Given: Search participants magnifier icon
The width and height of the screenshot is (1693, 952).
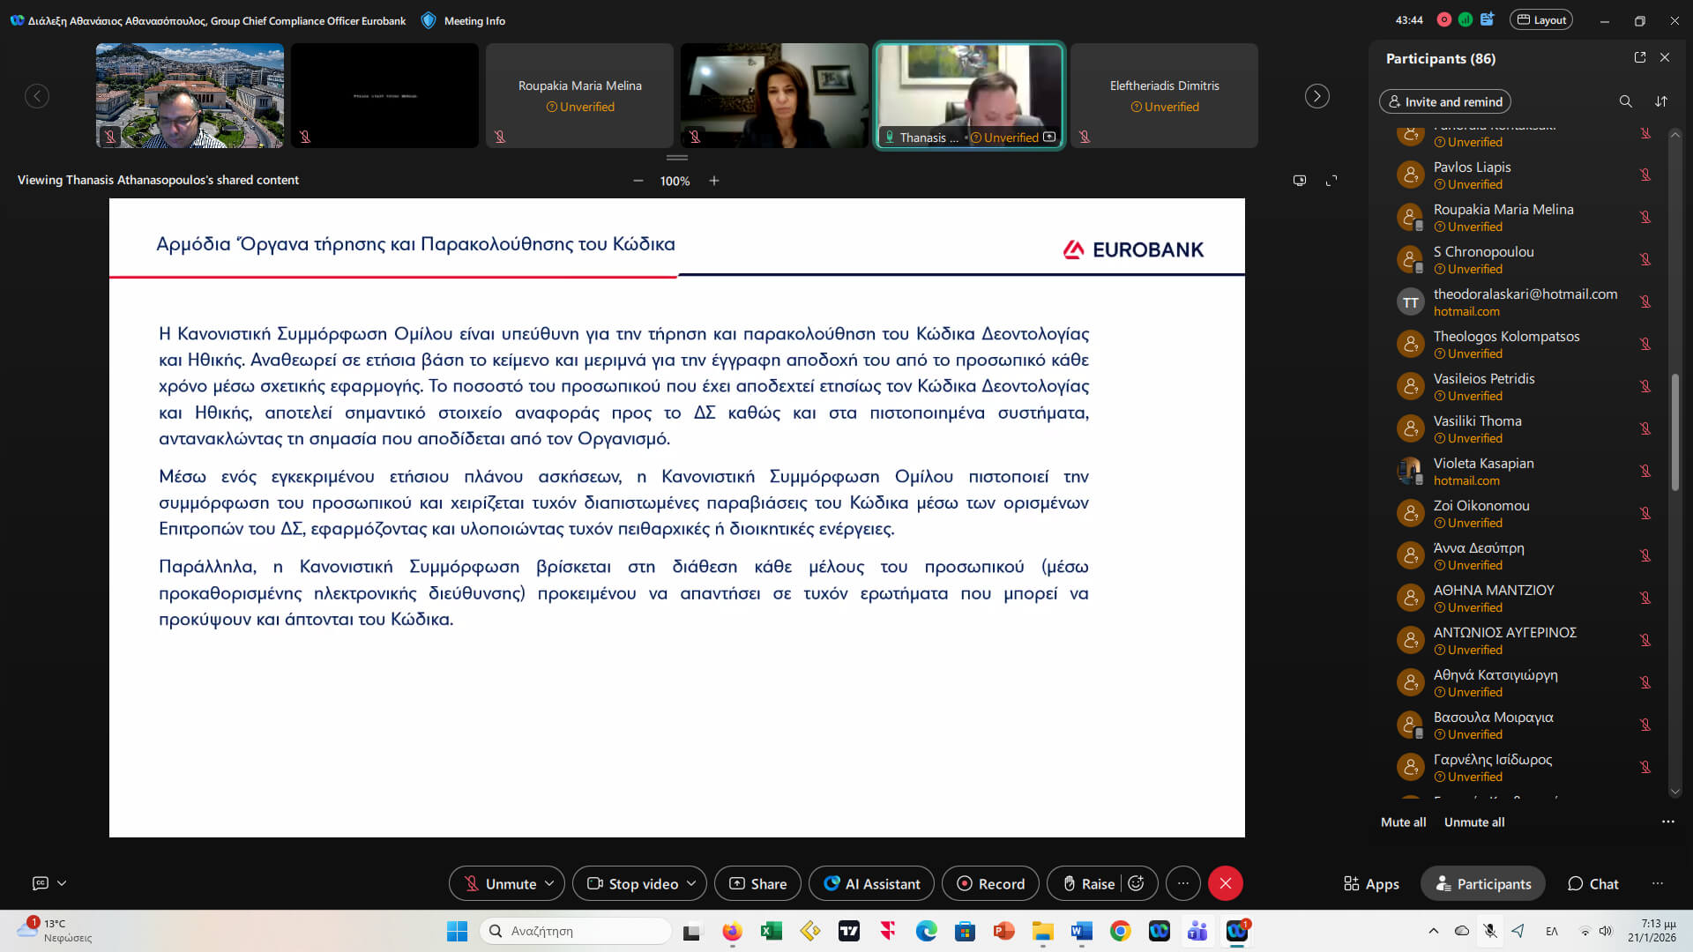Looking at the screenshot, I should [x=1625, y=101].
